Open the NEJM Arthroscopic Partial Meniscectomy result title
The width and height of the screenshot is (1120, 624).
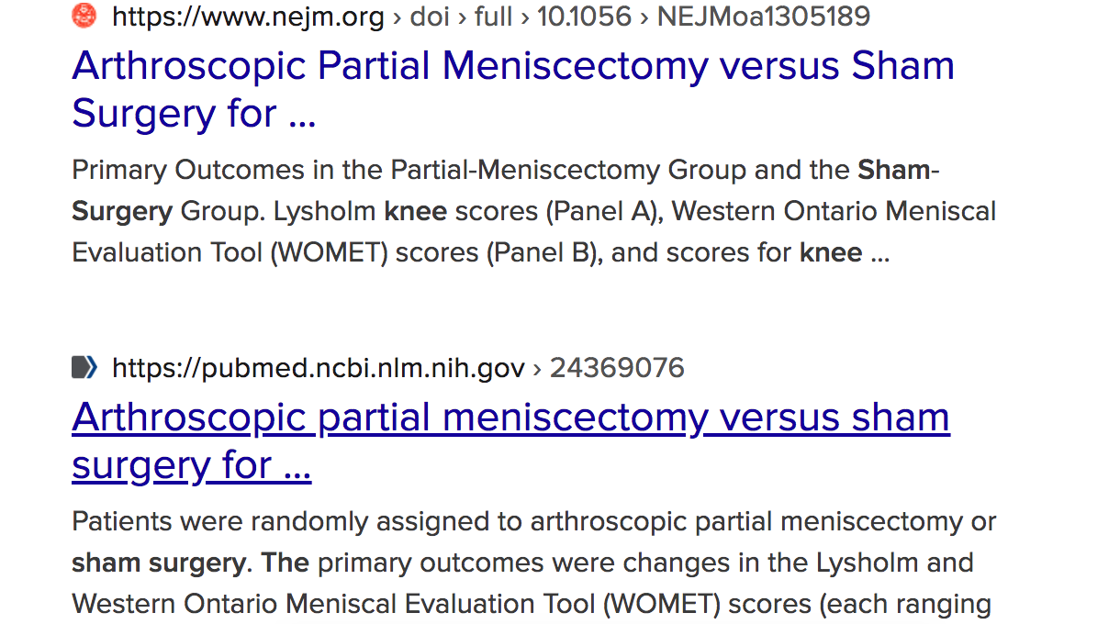point(513,90)
